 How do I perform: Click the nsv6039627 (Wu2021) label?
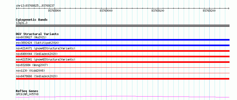point(31,37)
